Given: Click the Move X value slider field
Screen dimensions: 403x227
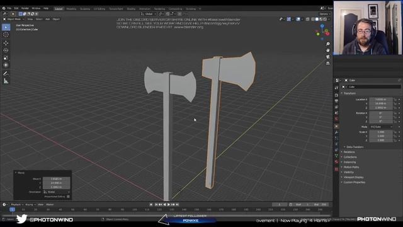Looking at the screenshot, I should 56,179.
